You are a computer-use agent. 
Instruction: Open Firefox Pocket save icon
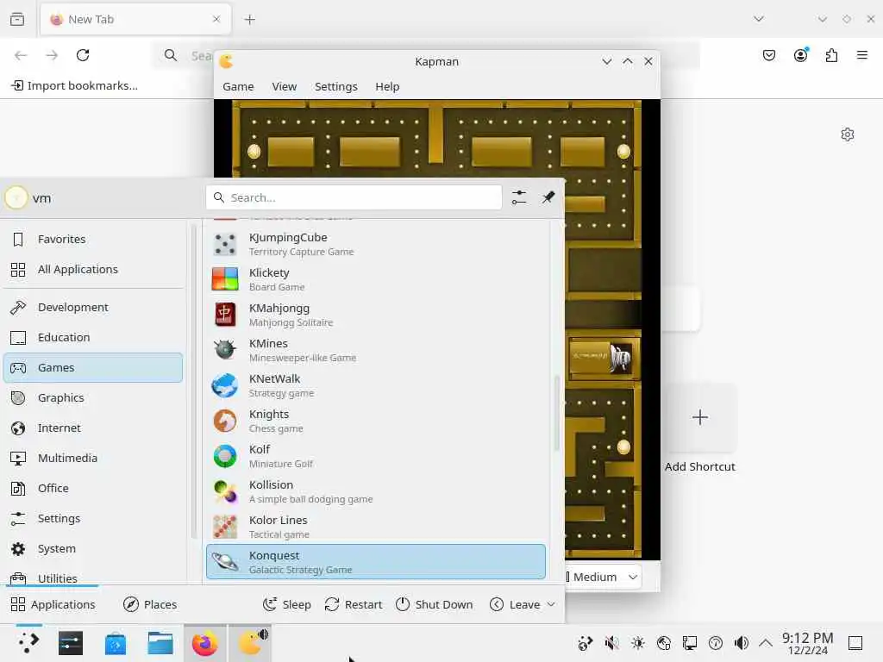click(769, 55)
